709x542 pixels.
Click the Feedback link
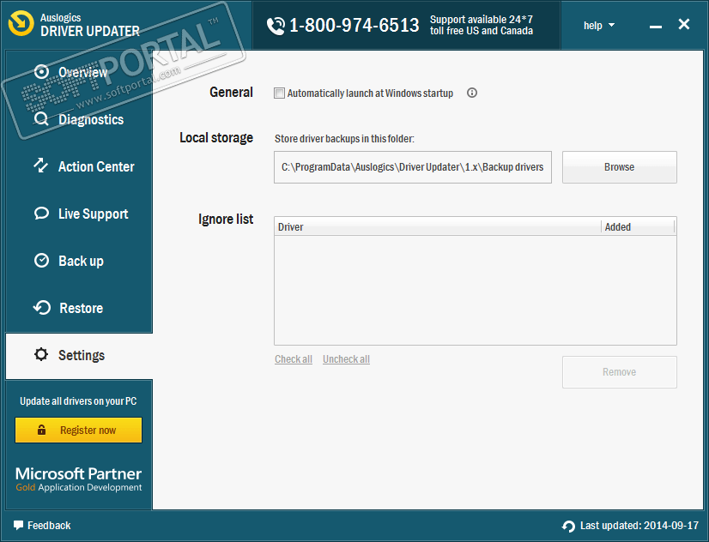pyautogui.click(x=43, y=526)
